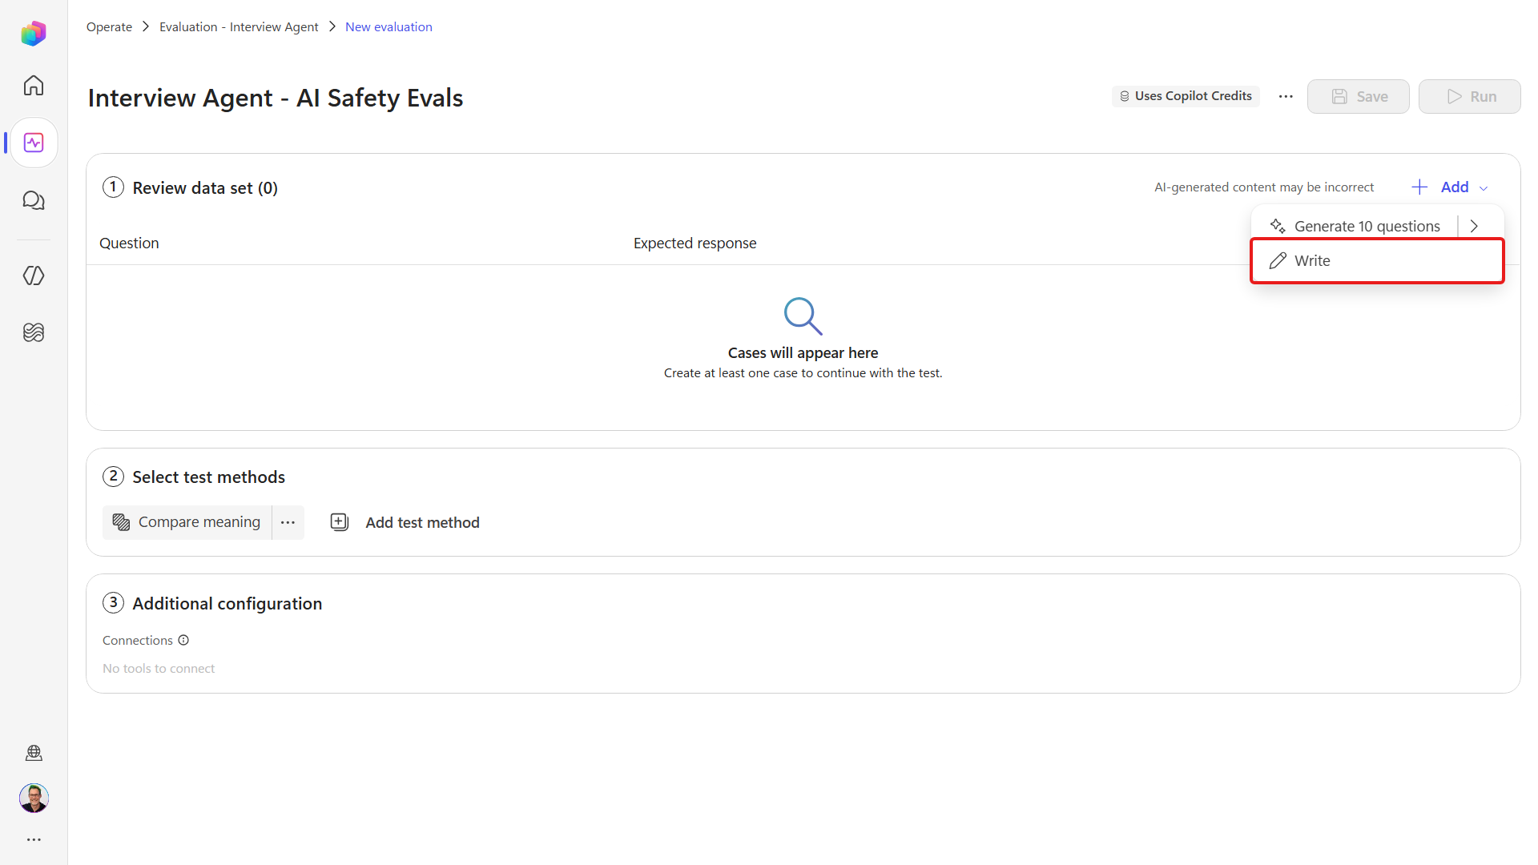Viewport: 1538px width, 865px height.
Task: Click New evaluation breadcrumb
Action: click(389, 27)
